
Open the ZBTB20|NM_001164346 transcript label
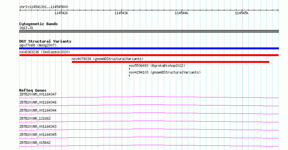pyautogui.click(x=38, y=102)
